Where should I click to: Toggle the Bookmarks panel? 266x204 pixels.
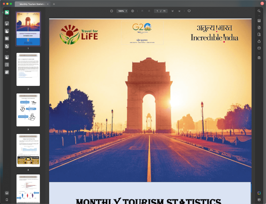(x=7, y=200)
